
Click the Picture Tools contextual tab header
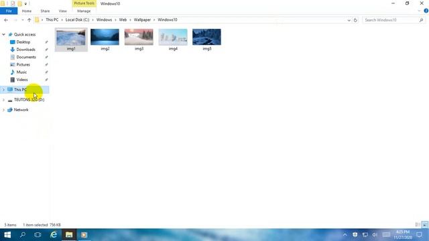click(x=84, y=3)
